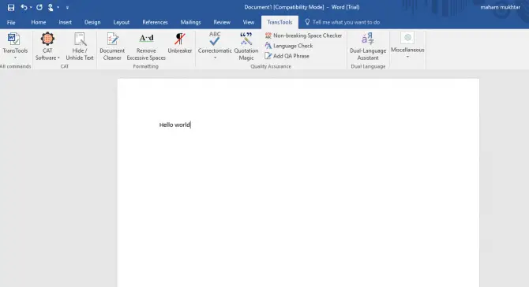Open the View tab
Viewport: 529px width, 287px height.
click(249, 22)
